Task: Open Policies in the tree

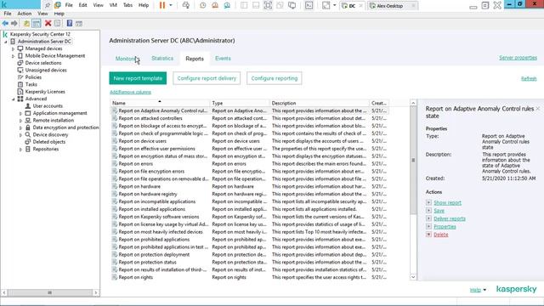Action: 33,77
